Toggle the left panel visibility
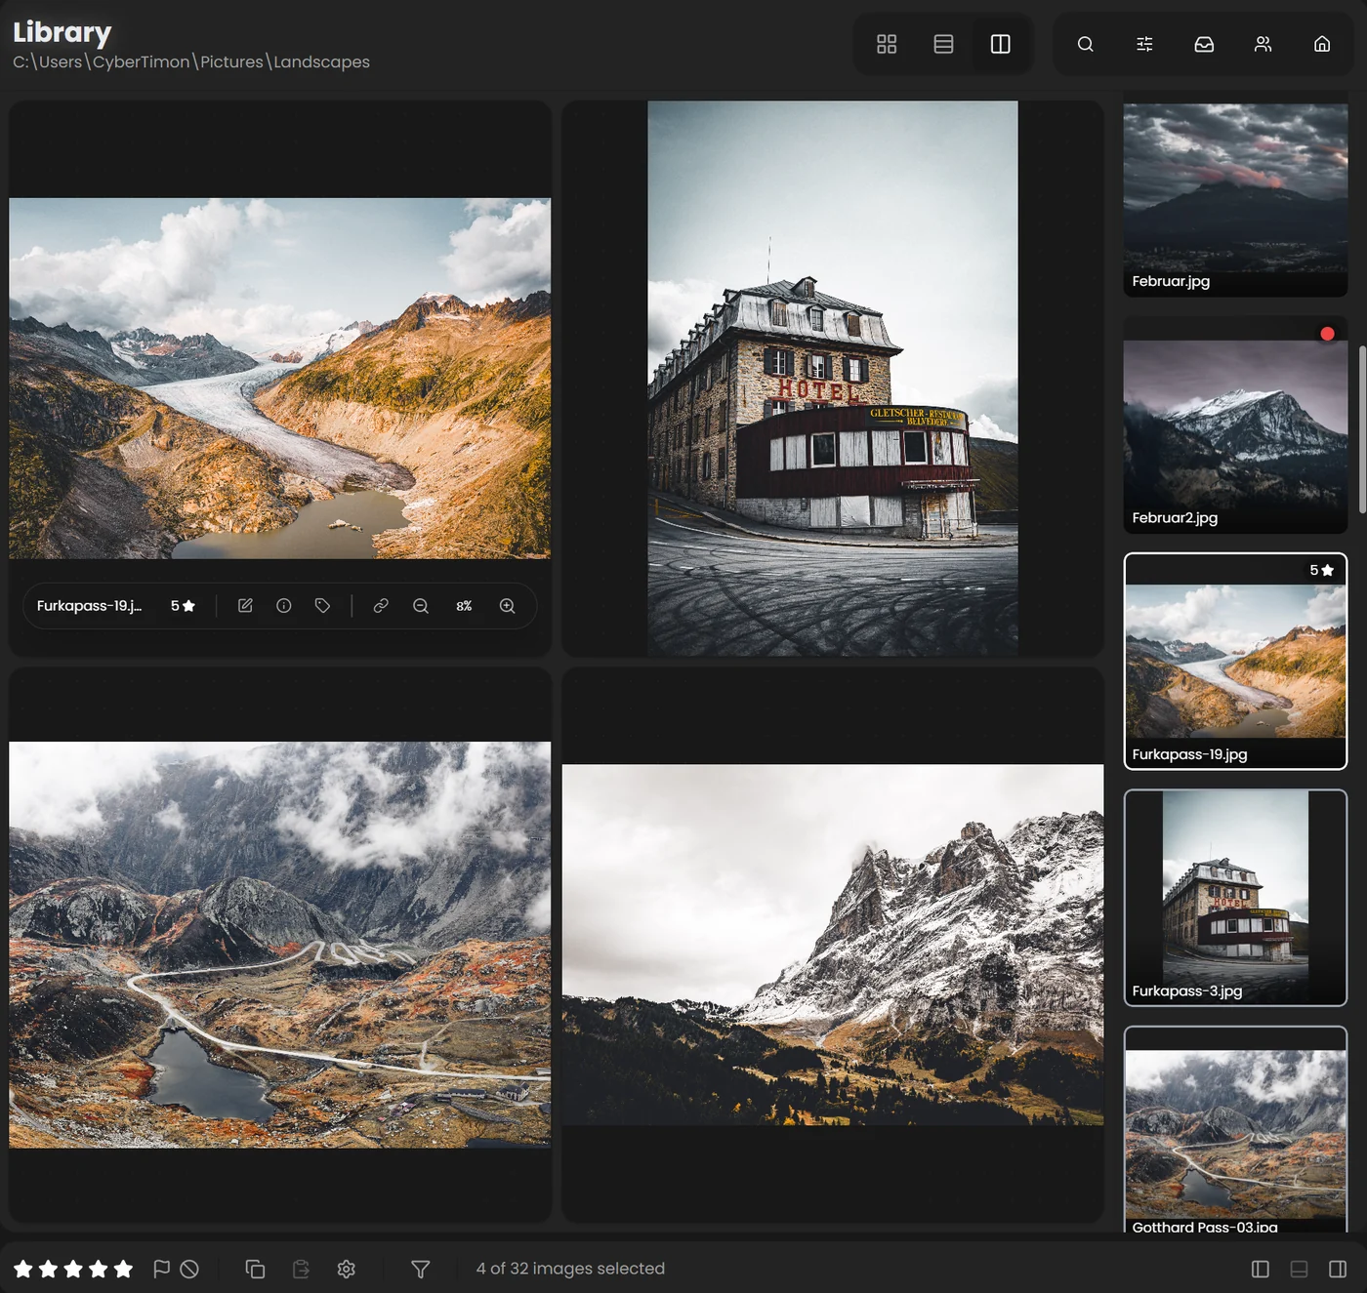 (x=1261, y=1269)
